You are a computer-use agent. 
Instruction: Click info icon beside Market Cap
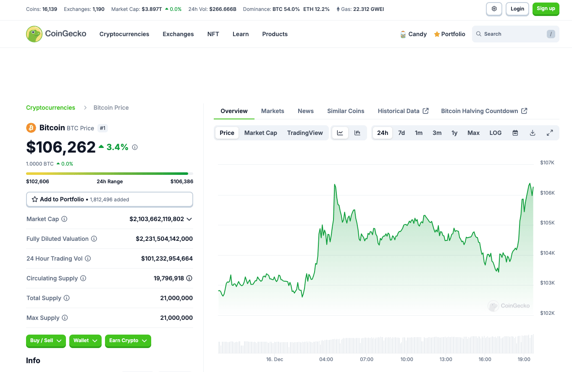(x=64, y=219)
